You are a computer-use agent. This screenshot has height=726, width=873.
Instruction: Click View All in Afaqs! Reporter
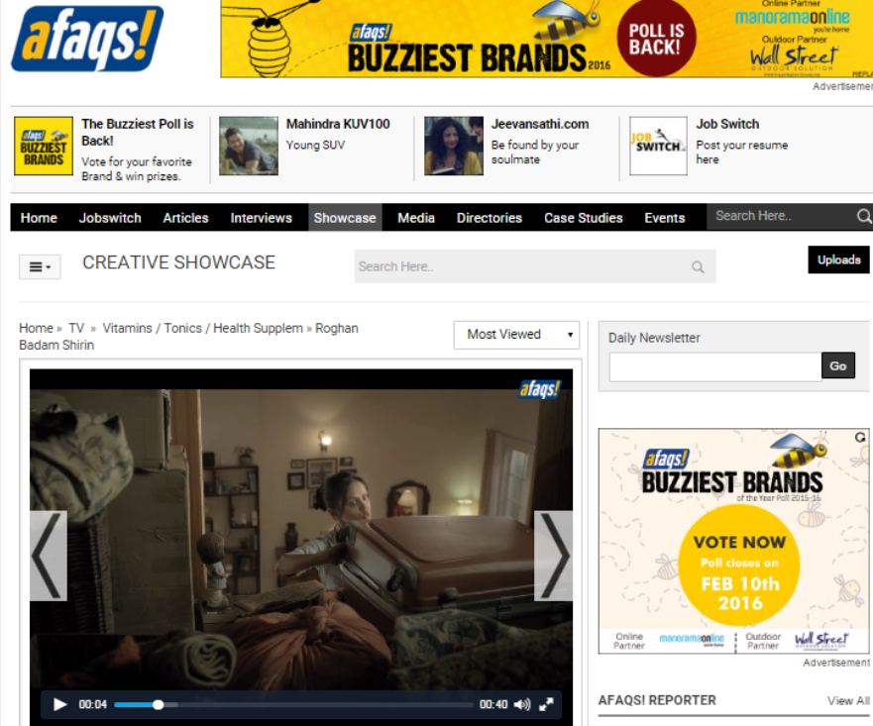point(848,700)
